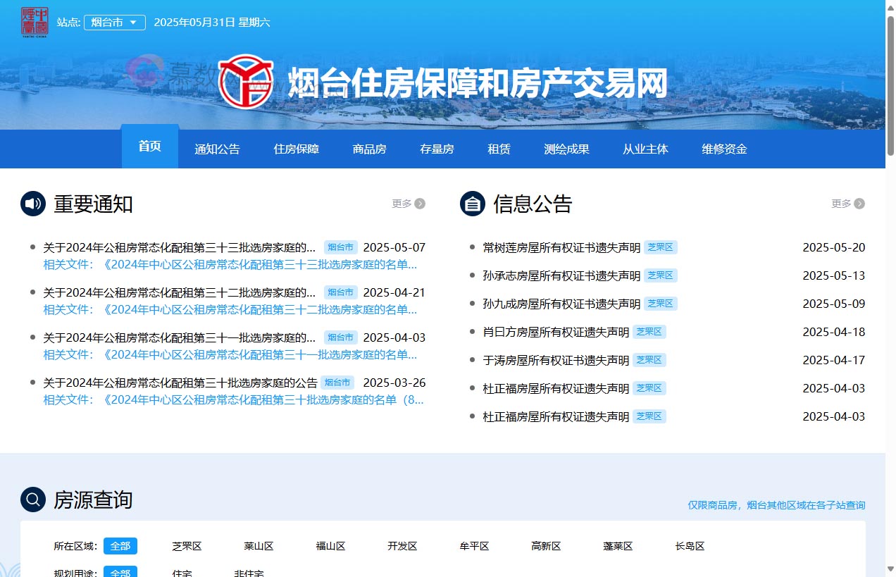Click the document icon beside 信息公告
Viewport: 896px width, 577px height.
tap(471, 203)
